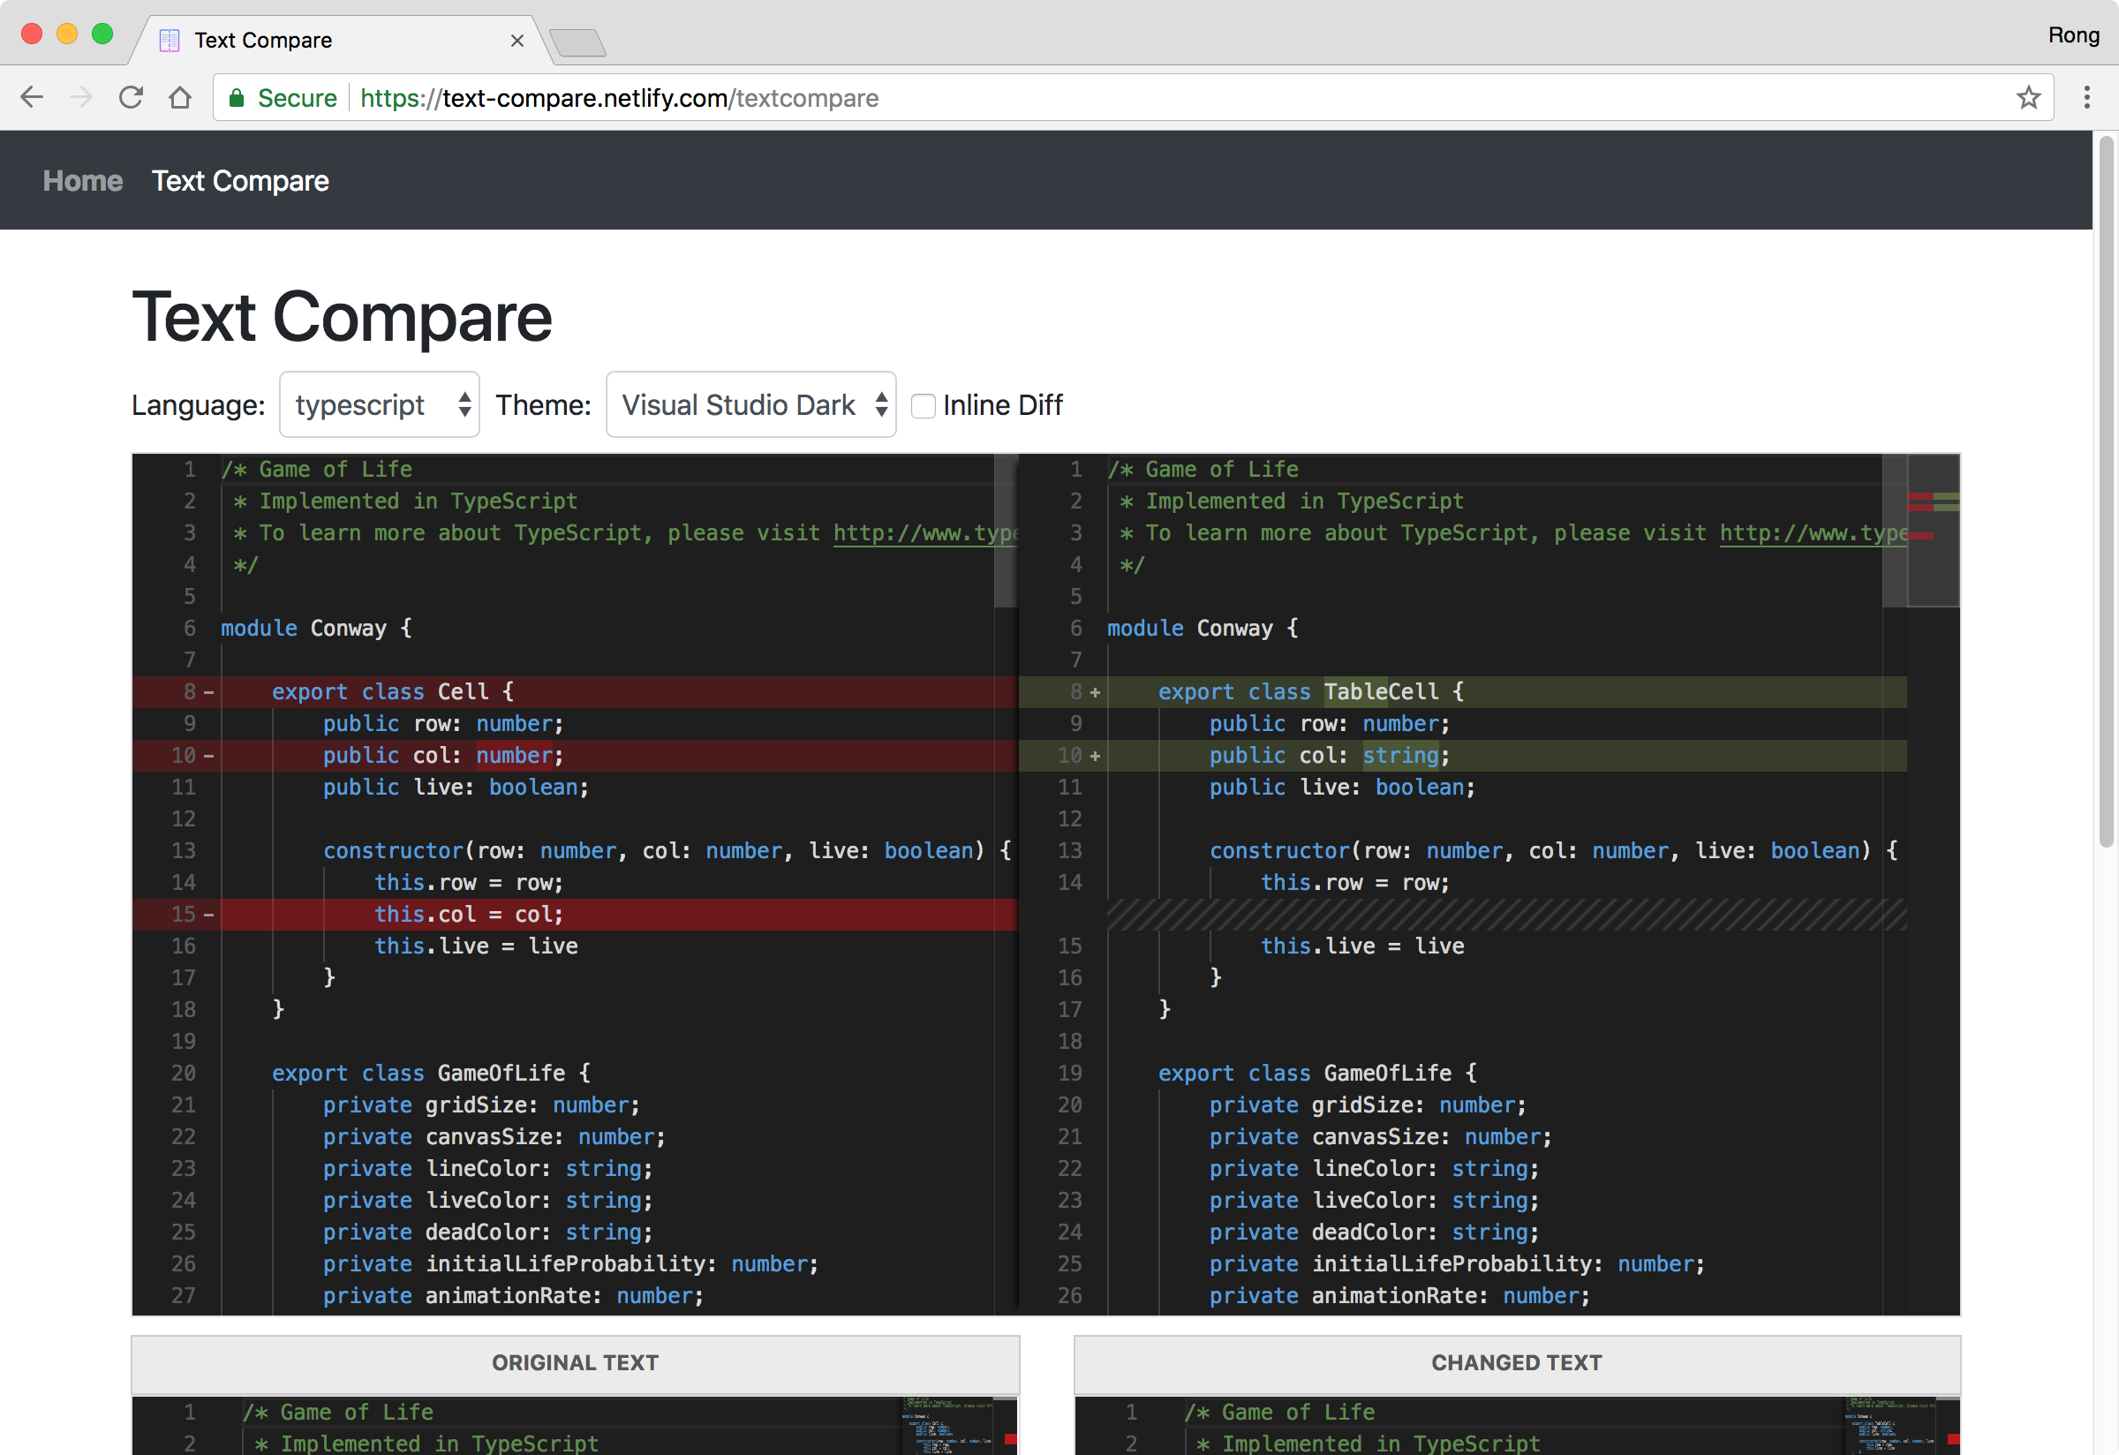The image size is (2119, 1455).
Task: Click '* Implemented in TypeScript' in bottom Changed Text editor
Action: (1368, 1444)
